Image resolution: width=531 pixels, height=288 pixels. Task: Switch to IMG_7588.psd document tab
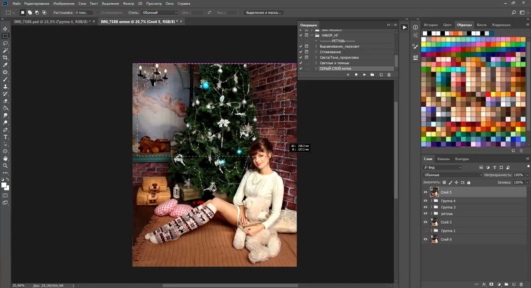(52, 21)
